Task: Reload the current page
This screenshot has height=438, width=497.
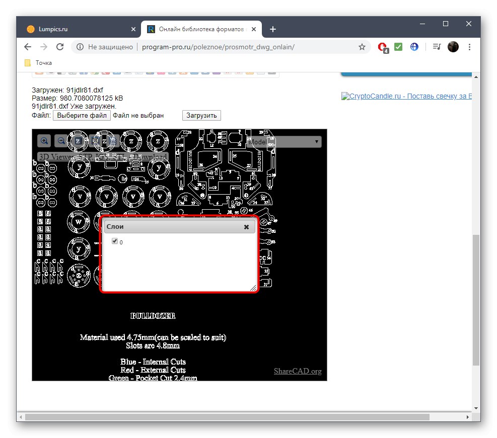Action: 60,47
